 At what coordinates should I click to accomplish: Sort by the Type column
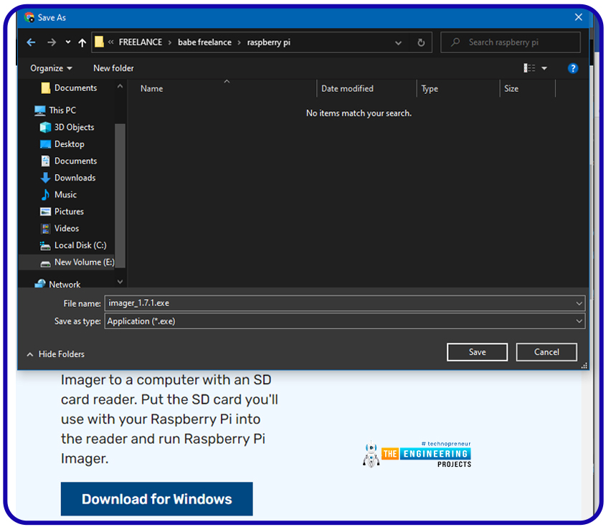pyautogui.click(x=430, y=89)
